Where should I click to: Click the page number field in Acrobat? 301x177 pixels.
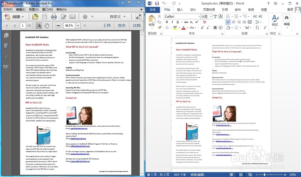pyautogui.click(x=23, y=25)
